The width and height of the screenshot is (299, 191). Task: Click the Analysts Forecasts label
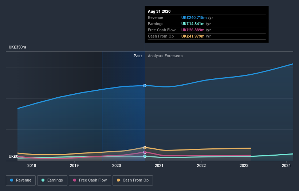coord(165,56)
